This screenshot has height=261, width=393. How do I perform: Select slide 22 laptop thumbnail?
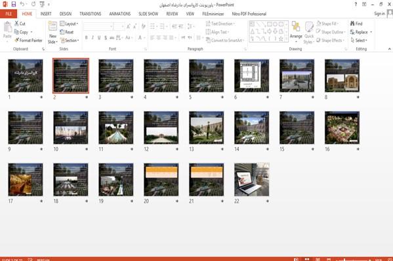point(252,179)
